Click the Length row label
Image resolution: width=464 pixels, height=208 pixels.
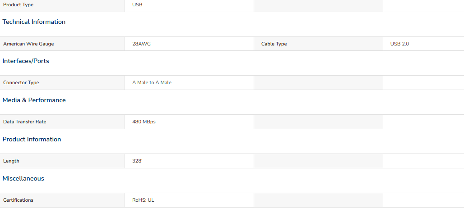coord(11,161)
